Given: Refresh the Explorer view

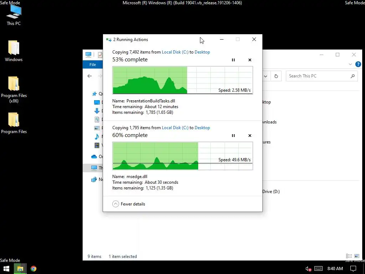Looking at the screenshot, I should tap(276, 76).
